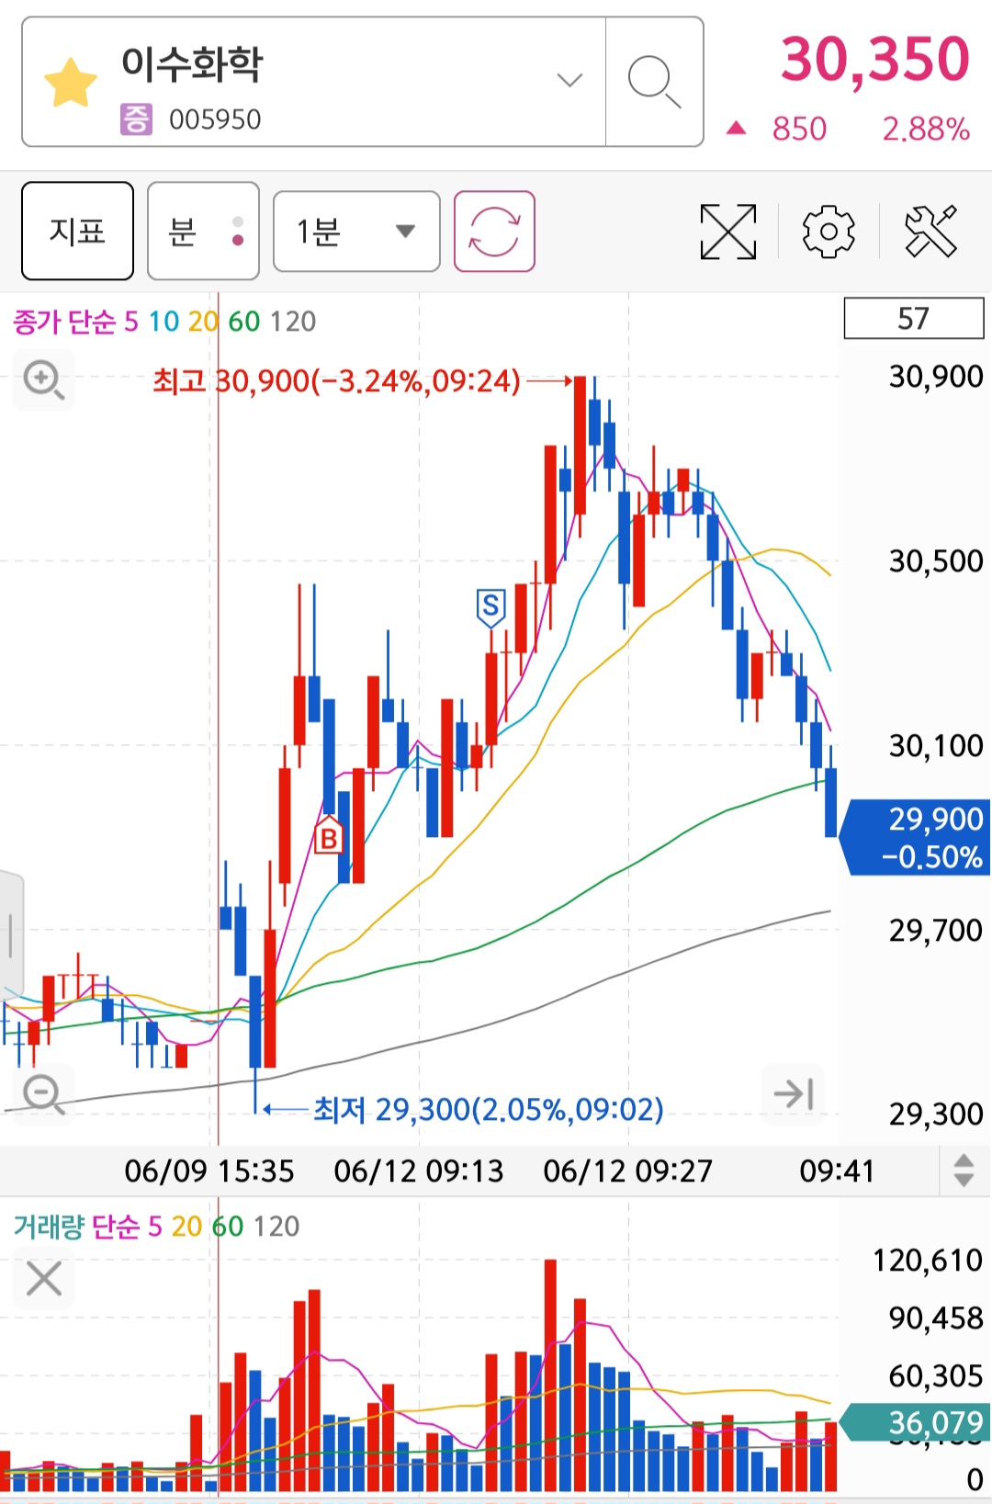This screenshot has width=992, height=1504.
Task: Select the 종가 단순 moving average legend
Action: coord(64,322)
